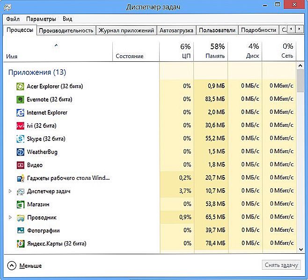The image size is (308, 280).
Task: Click the Task Manager title bar icon
Action: [x=7, y=7]
